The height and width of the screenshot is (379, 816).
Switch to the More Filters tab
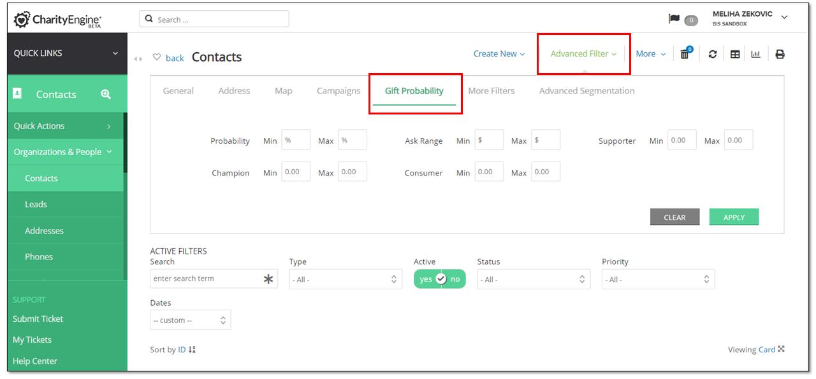492,91
